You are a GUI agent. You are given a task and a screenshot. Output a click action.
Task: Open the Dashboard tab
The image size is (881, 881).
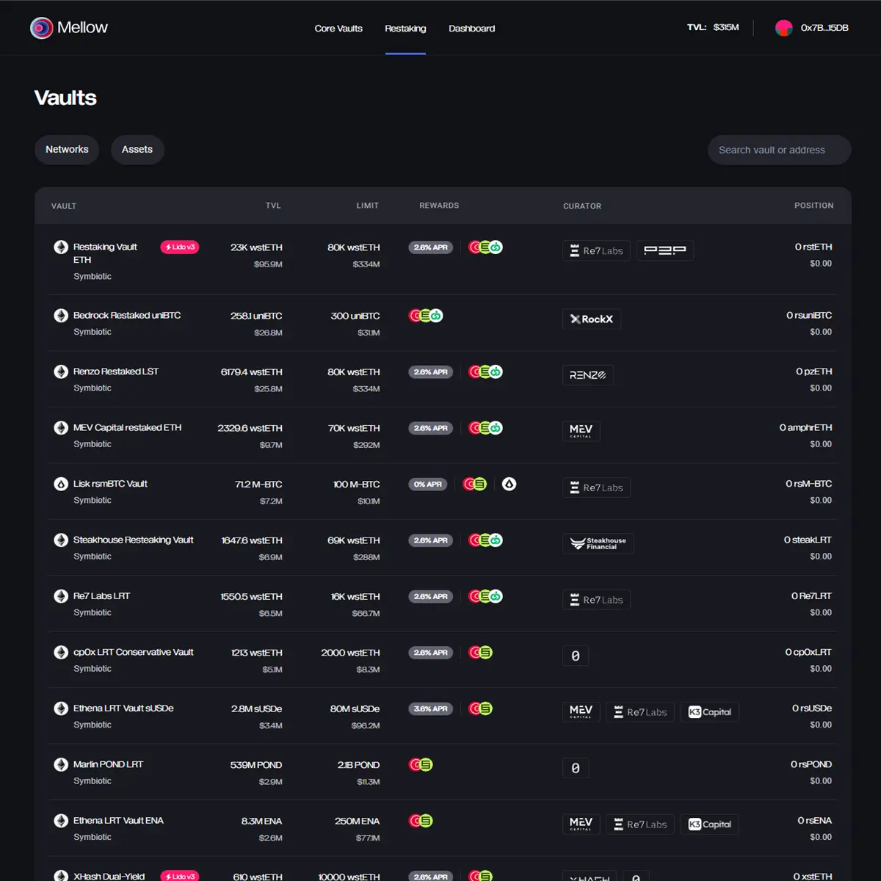(x=472, y=29)
